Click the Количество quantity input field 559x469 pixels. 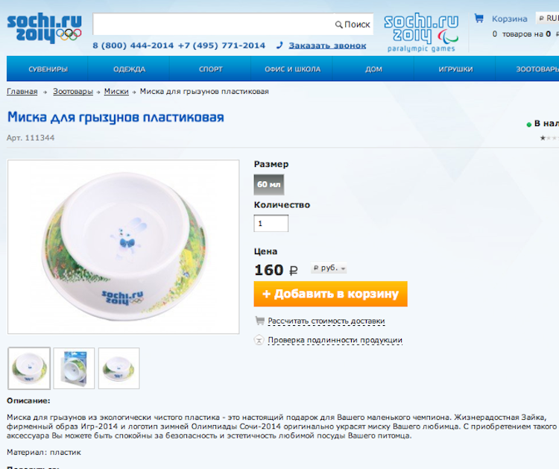[x=271, y=223]
